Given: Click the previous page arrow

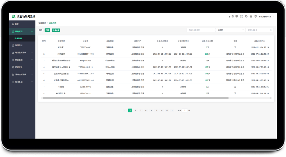Looking at the screenshot, I should 125,110.
